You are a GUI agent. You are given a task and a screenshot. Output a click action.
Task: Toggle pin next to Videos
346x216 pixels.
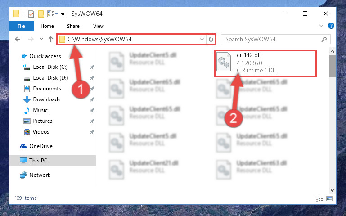pyautogui.click(x=92, y=132)
